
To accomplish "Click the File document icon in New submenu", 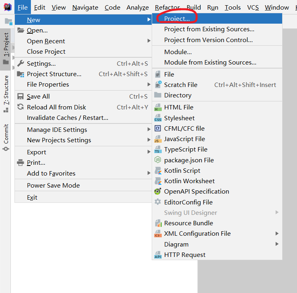I will click(158, 74).
